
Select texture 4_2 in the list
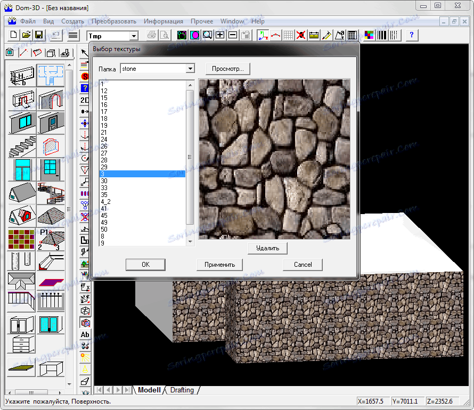142,201
